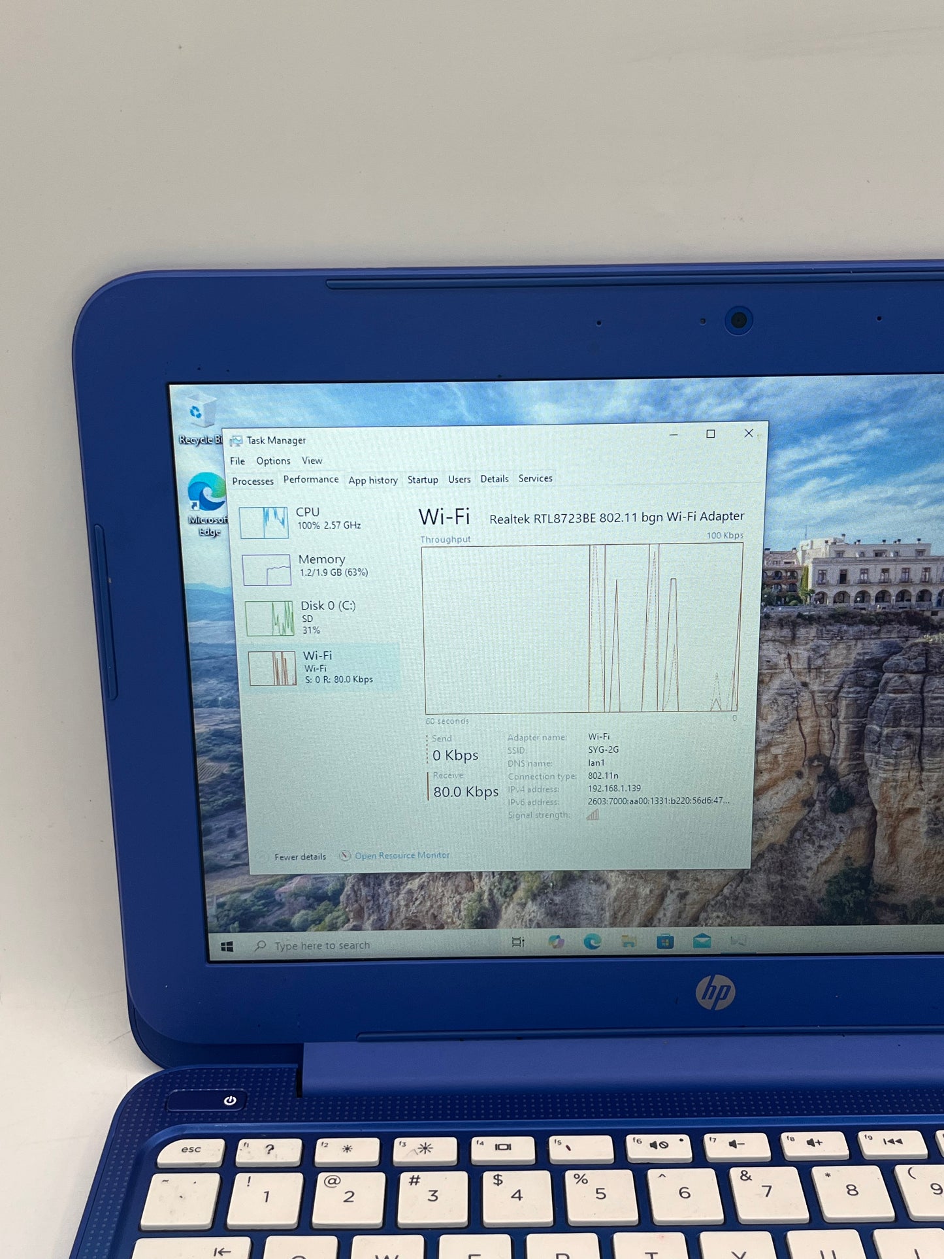Click the Resource Monitor icon
Screen dimensions: 944x1259
tap(345, 855)
